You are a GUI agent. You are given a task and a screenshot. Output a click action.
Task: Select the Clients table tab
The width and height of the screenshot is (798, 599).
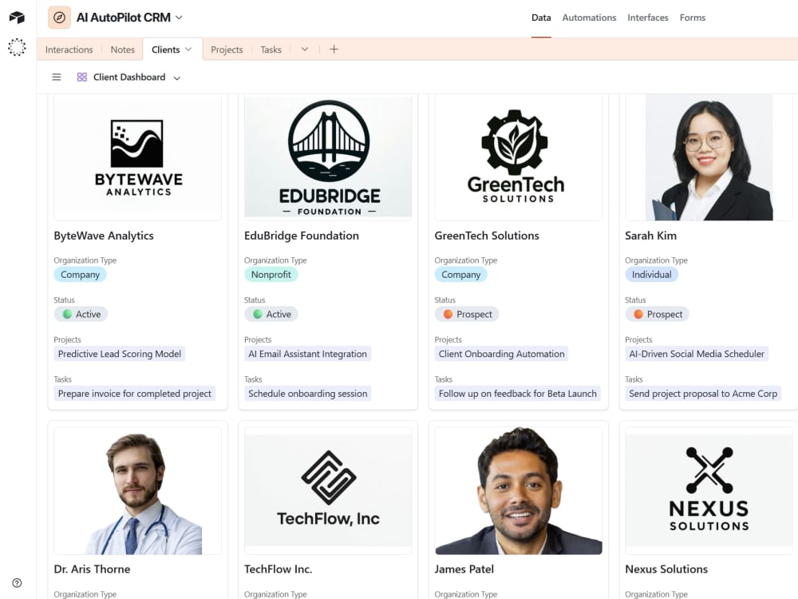click(x=165, y=50)
